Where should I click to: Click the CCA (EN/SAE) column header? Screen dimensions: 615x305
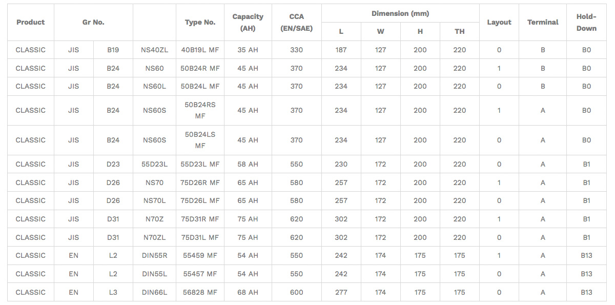tap(296, 22)
